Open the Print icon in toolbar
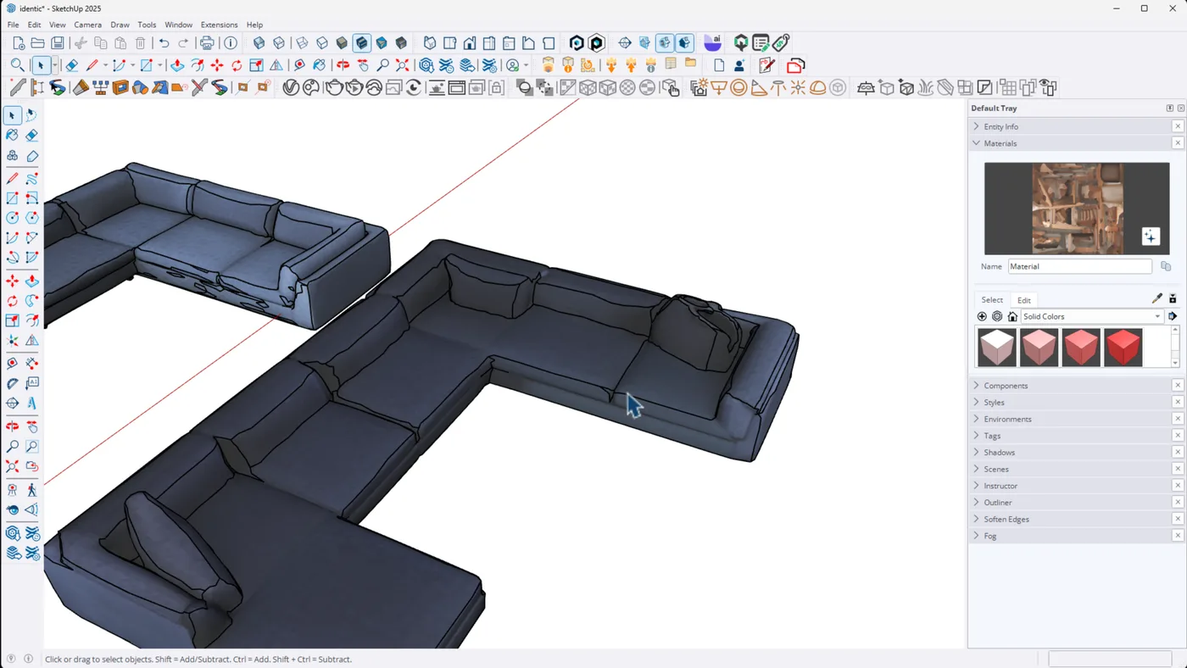 coord(207,43)
